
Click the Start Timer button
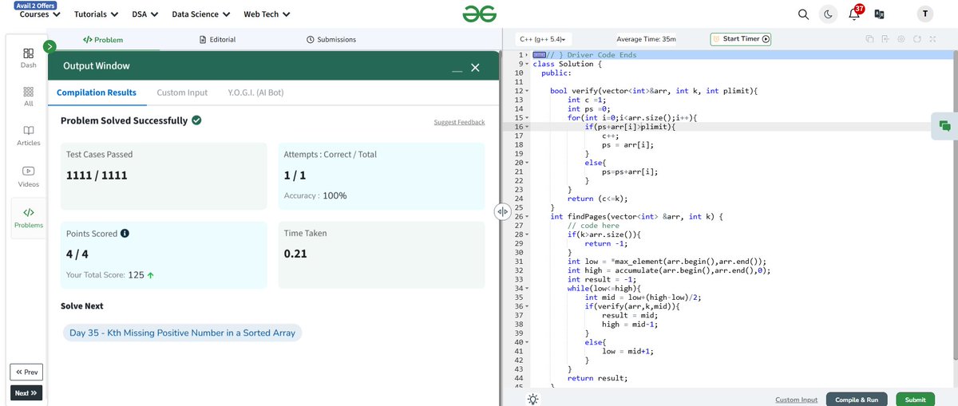tap(741, 39)
